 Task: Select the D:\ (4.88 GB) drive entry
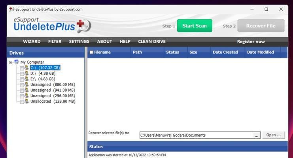coord(43,73)
